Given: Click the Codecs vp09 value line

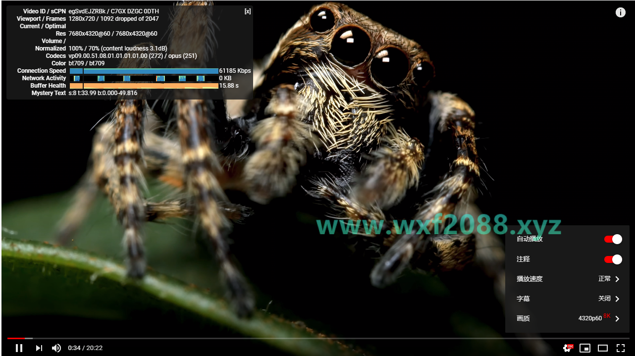Looking at the screenshot, I should (133, 56).
